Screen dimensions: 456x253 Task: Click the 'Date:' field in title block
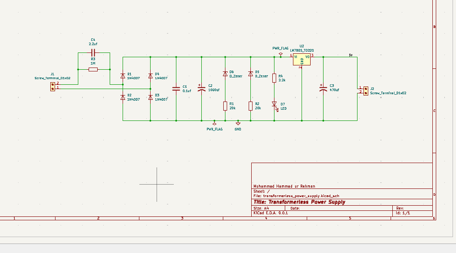[x=295, y=209]
